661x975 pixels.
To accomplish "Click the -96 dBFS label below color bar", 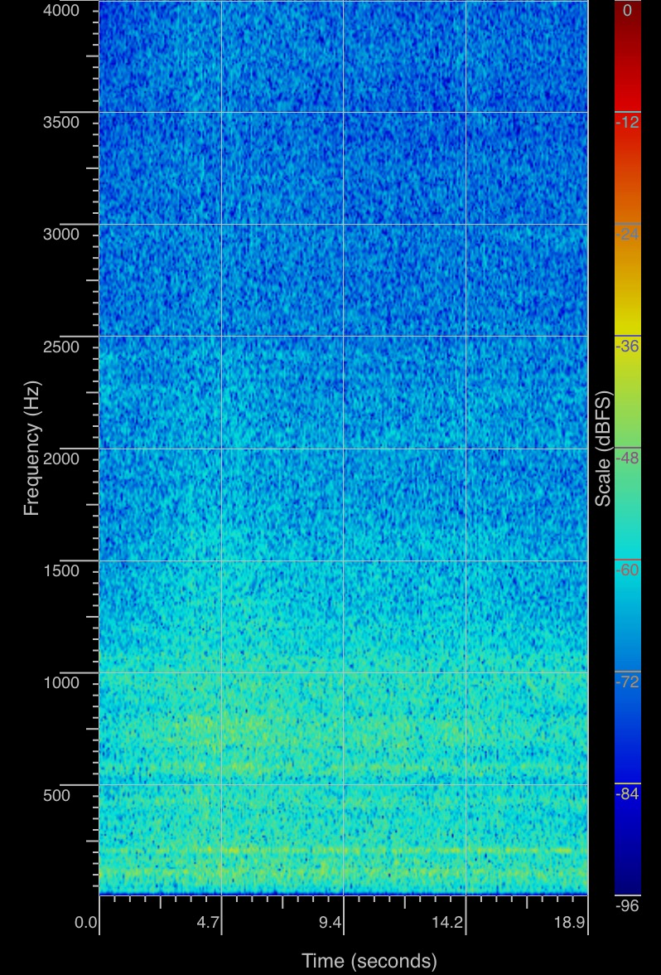I will point(628,906).
